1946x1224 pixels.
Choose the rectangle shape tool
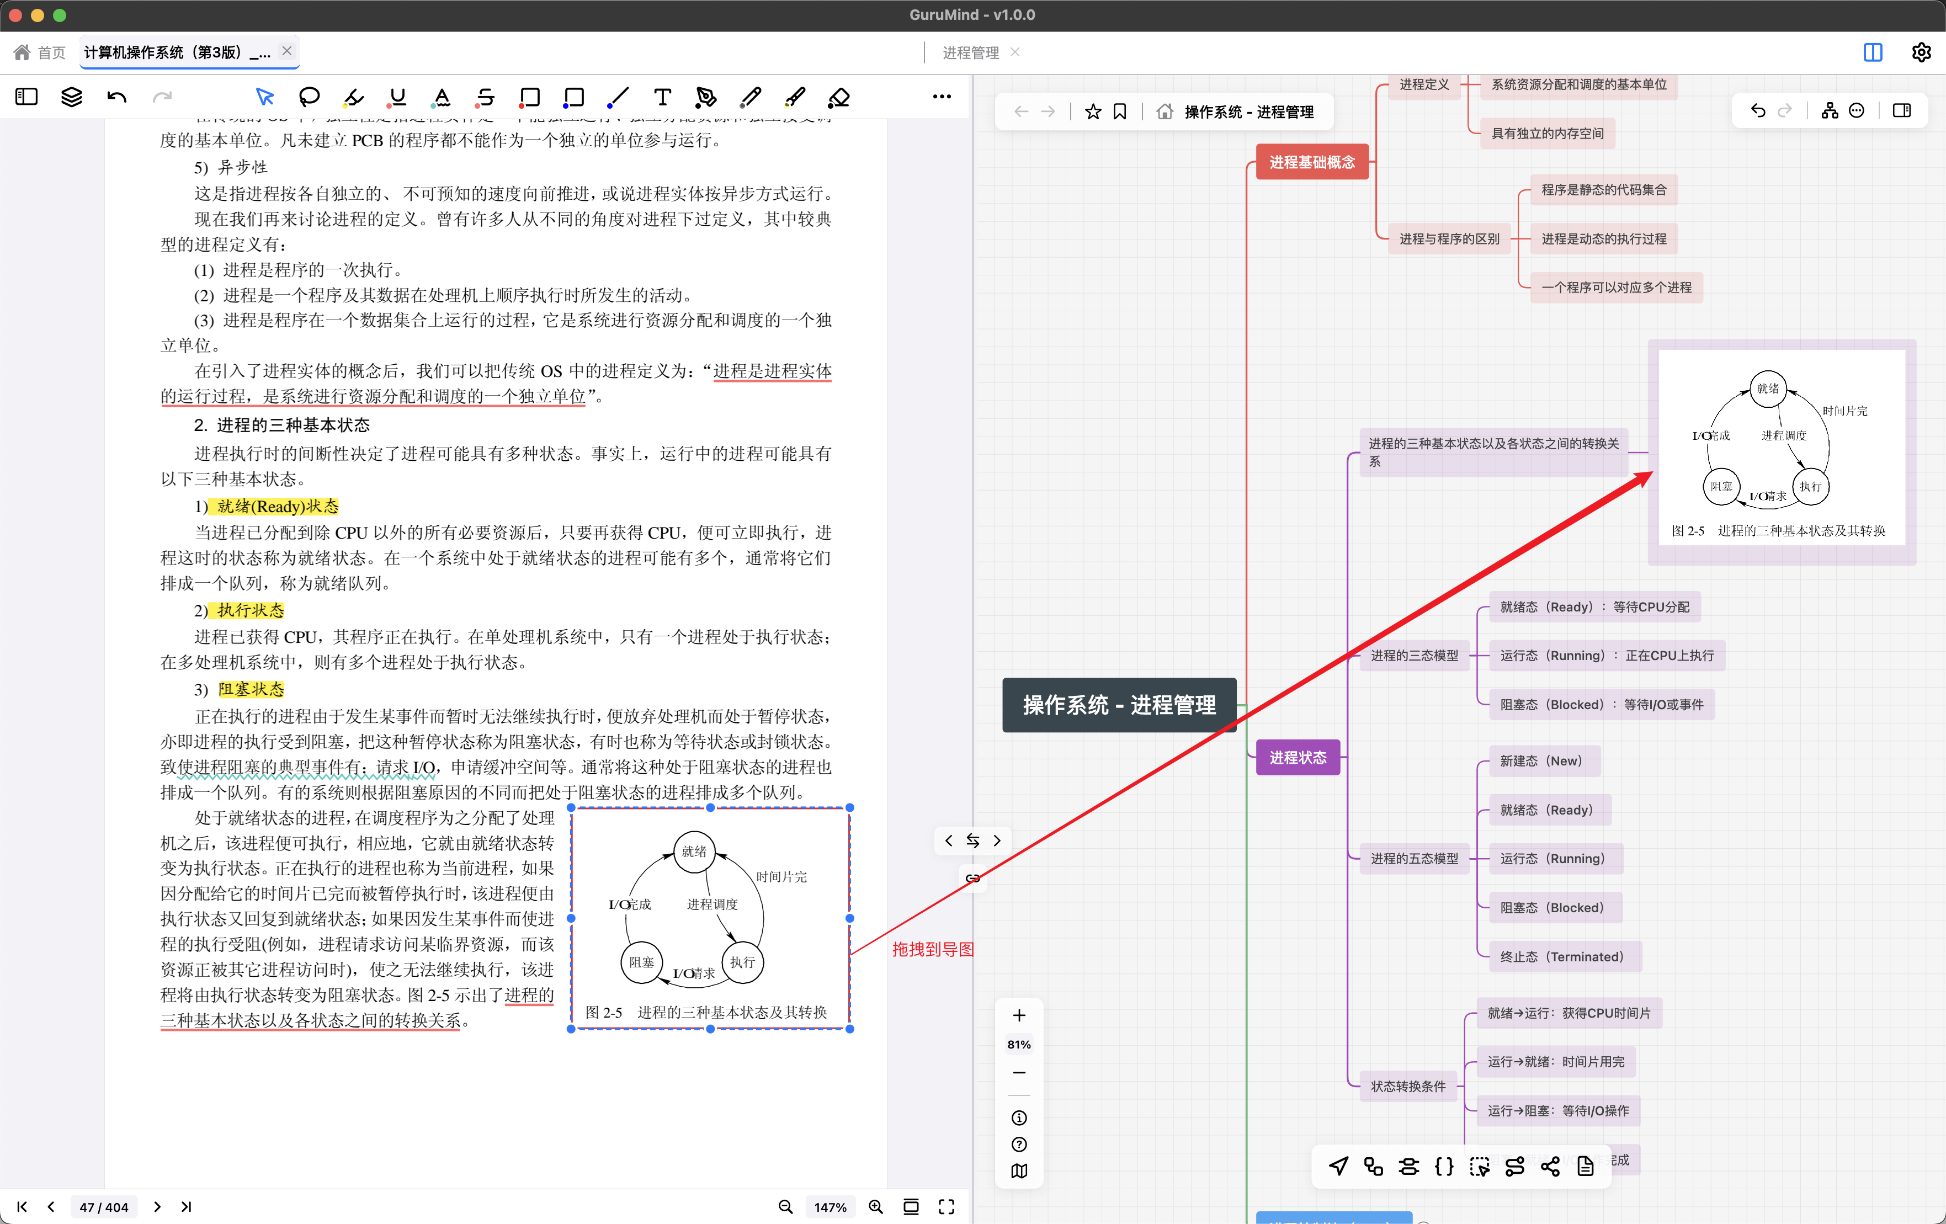[529, 97]
